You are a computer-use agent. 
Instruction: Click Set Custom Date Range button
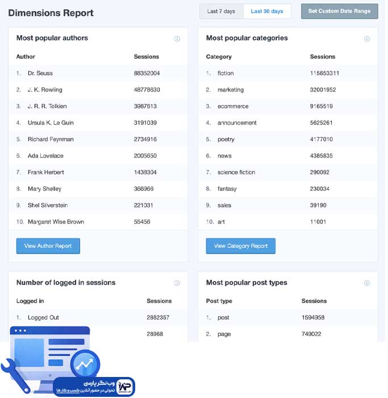coord(339,11)
